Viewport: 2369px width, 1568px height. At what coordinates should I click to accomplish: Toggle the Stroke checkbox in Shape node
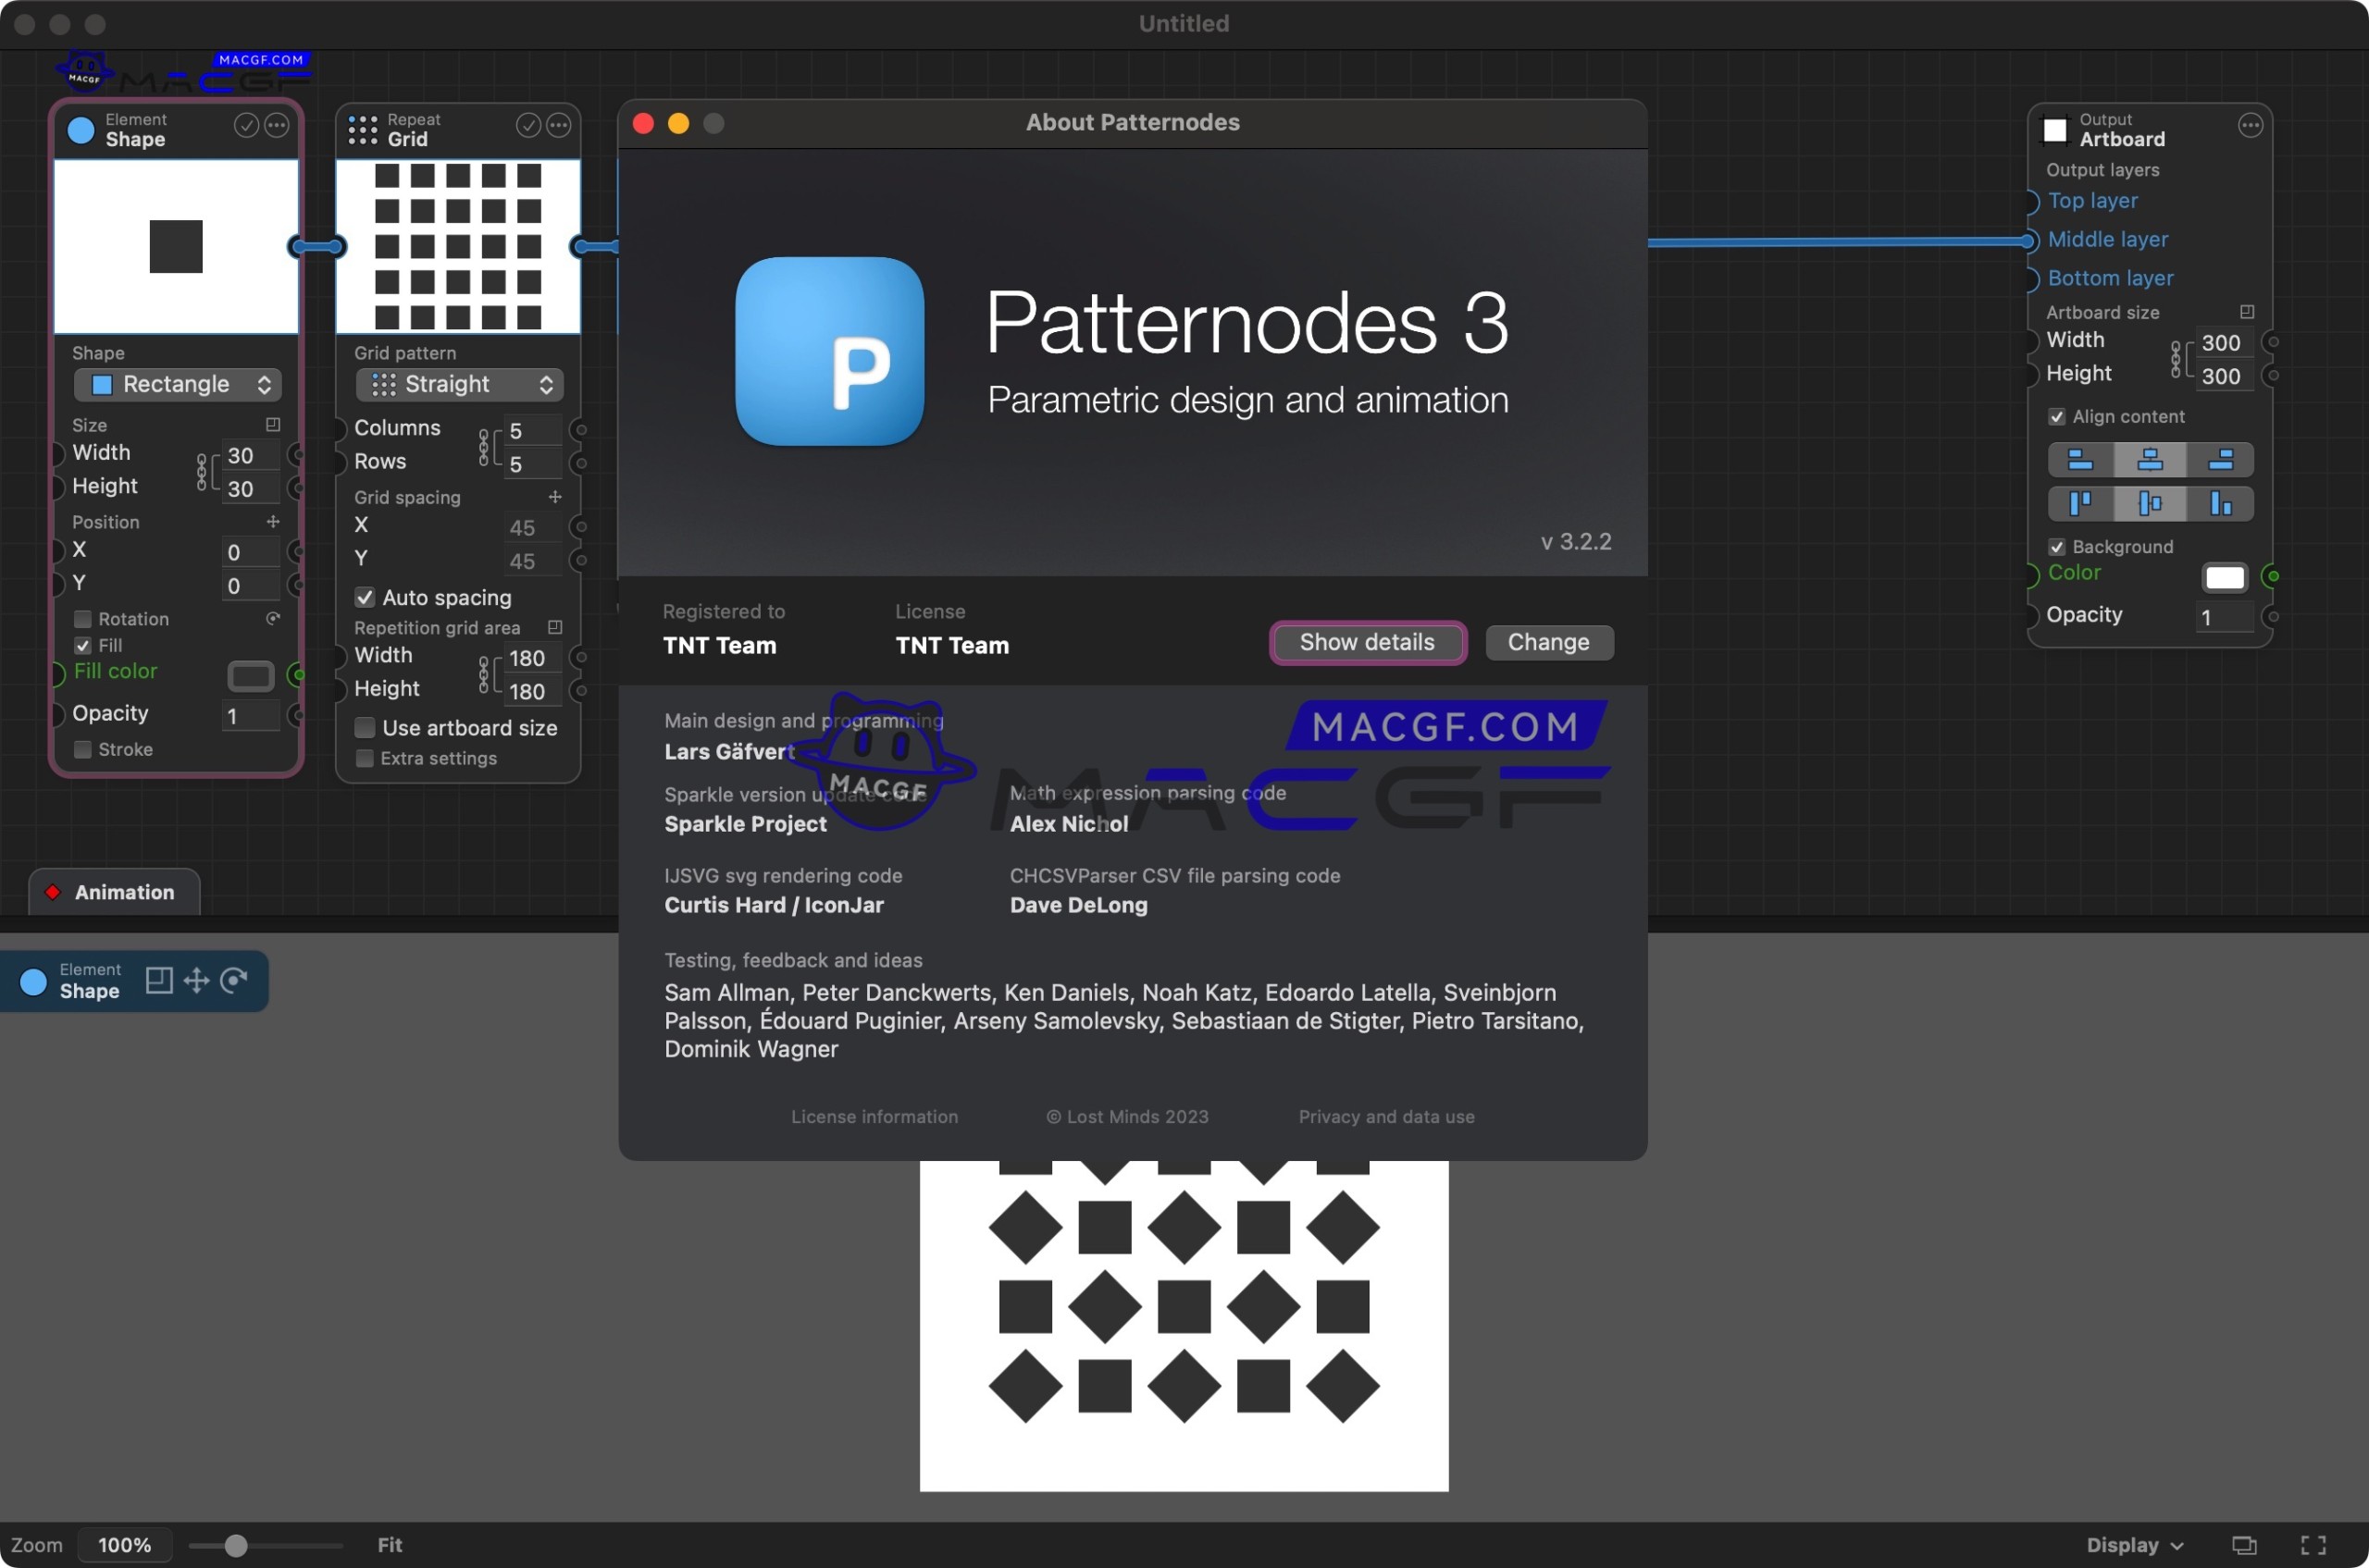pos(83,749)
